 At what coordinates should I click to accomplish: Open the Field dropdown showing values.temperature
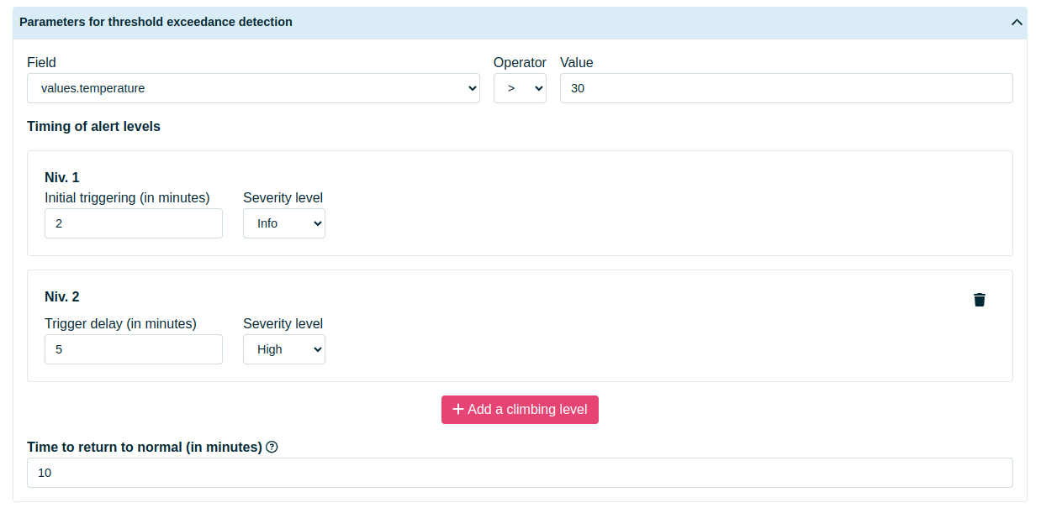click(253, 88)
